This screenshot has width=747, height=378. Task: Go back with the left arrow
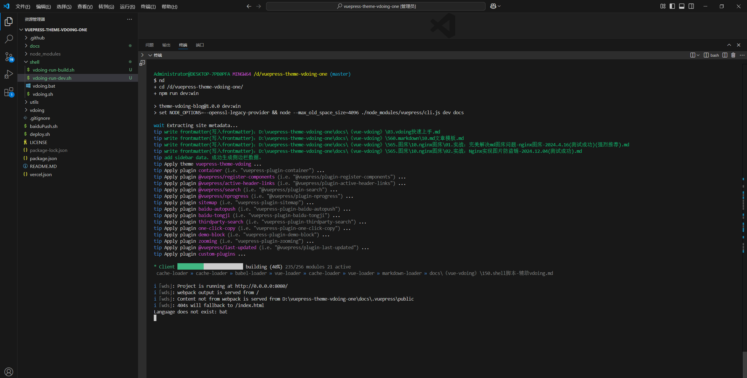(249, 6)
